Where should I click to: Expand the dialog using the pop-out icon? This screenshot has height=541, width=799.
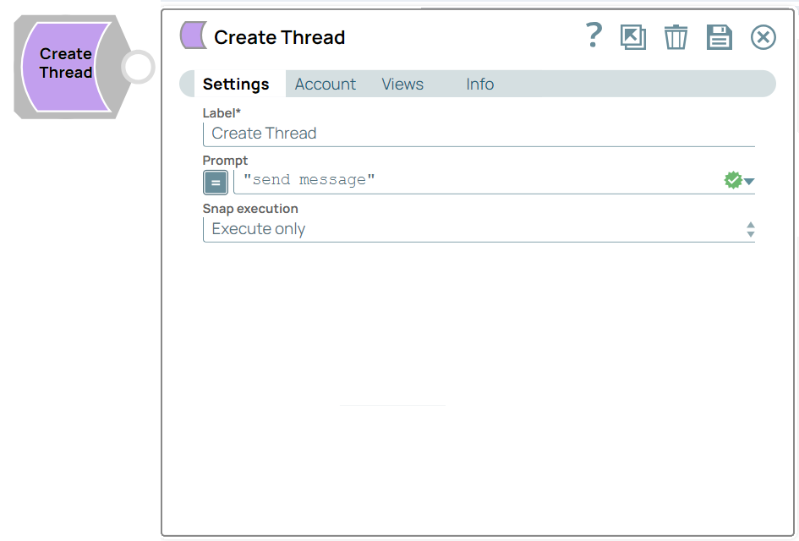click(x=632, y=37)
